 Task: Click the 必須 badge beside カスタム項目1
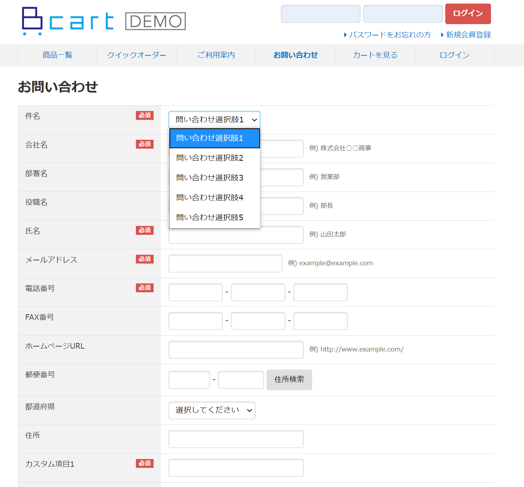click(x=145, y=463)
